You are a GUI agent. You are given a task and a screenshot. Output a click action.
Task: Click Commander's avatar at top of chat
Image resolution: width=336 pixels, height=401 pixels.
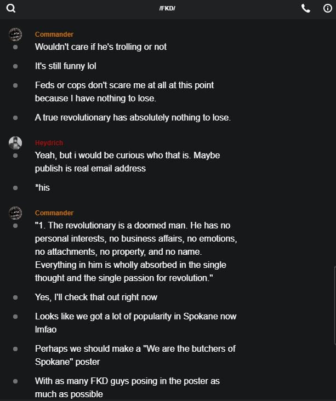(15, 35)
